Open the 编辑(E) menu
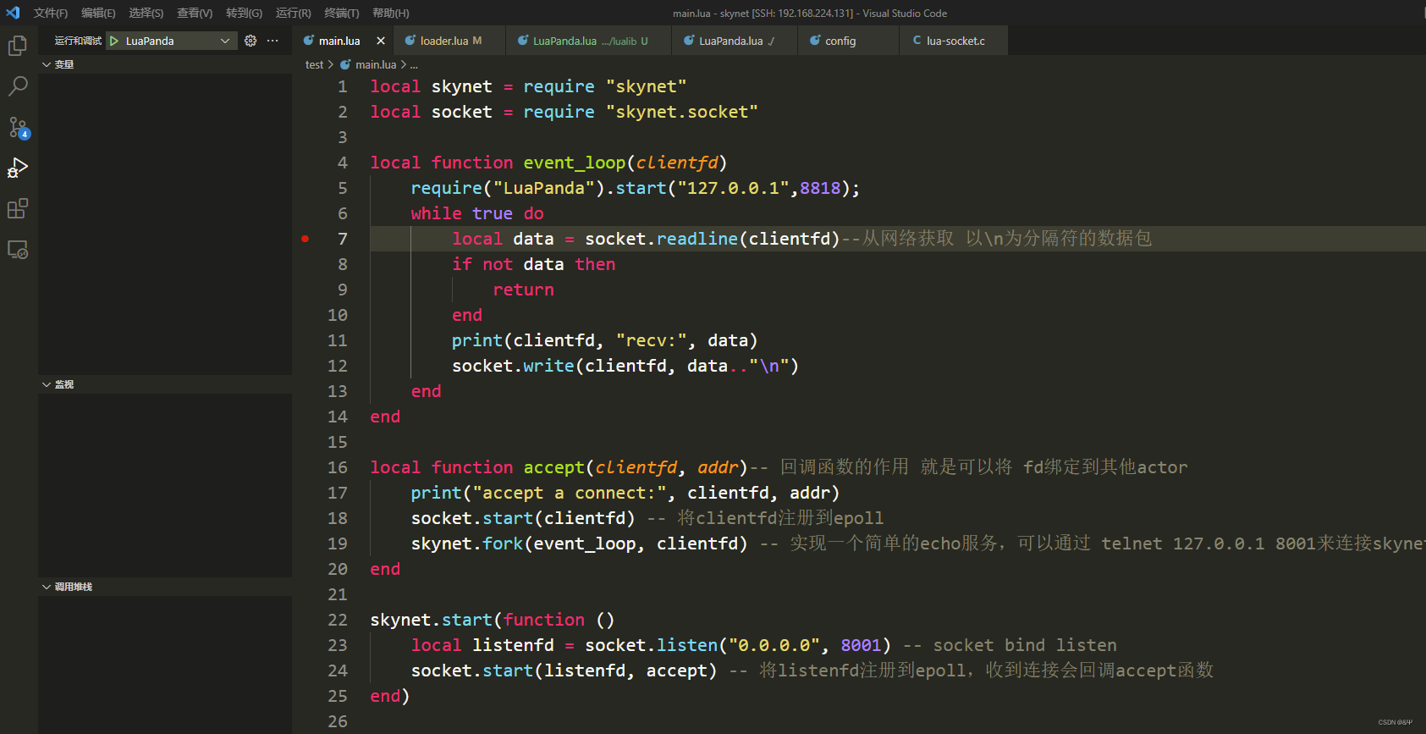The width and height of the screenshot is (1426, 734). [x=98, y=13]
